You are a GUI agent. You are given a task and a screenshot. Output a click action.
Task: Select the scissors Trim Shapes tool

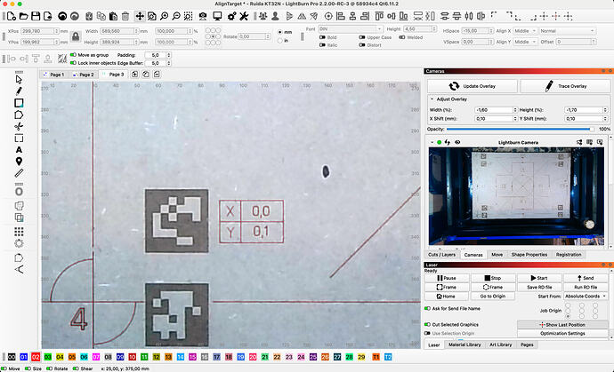click(19, 126)
